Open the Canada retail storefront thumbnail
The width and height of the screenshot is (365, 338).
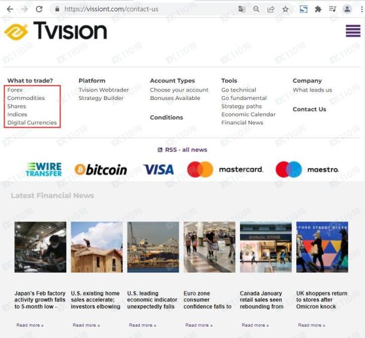[x=266, y=247]
